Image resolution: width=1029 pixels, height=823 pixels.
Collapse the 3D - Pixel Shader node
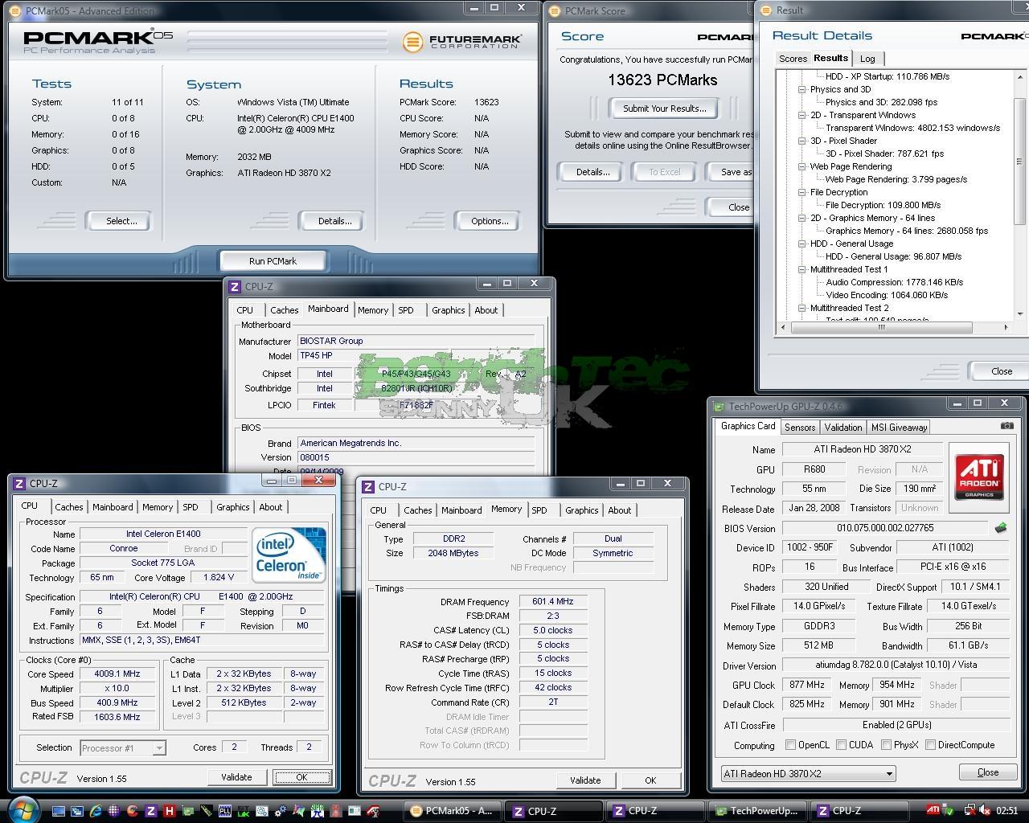click(802, 141)
